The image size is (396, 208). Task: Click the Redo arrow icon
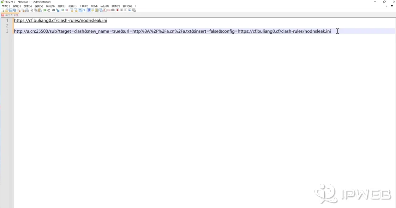point(49,10)
